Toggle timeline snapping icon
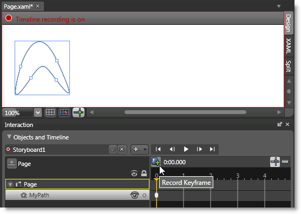This screenshot has width=301, height=214. (275, 162)
